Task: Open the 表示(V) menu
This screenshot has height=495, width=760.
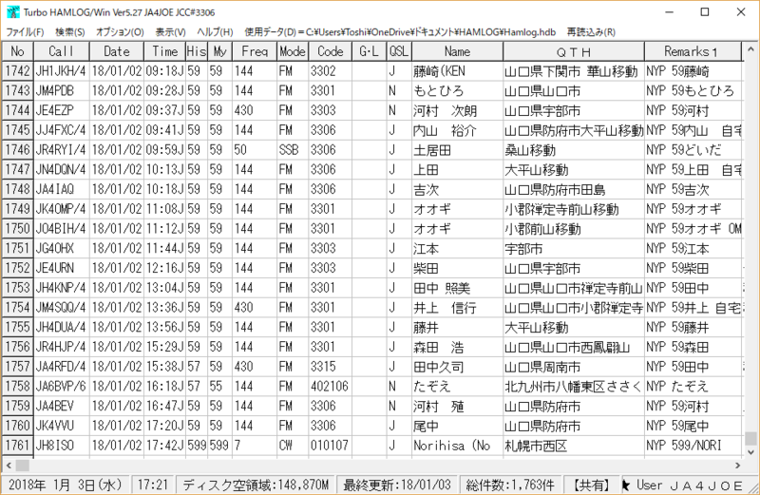Action: [x=170, y=32]
